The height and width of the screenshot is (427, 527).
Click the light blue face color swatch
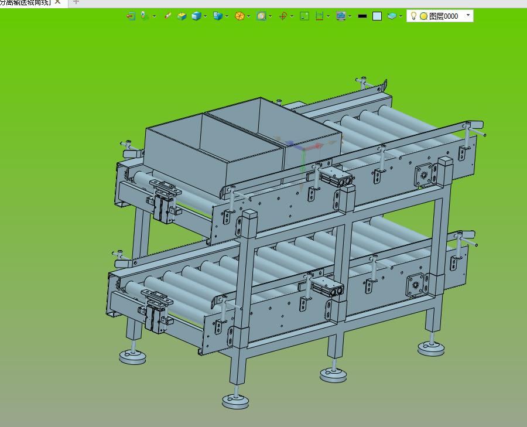coord(377,16)
